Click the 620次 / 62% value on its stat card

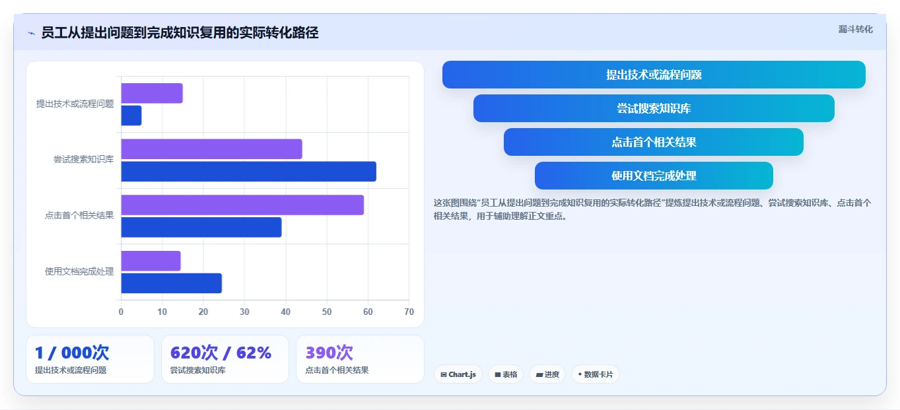click(x=221, y=353)
